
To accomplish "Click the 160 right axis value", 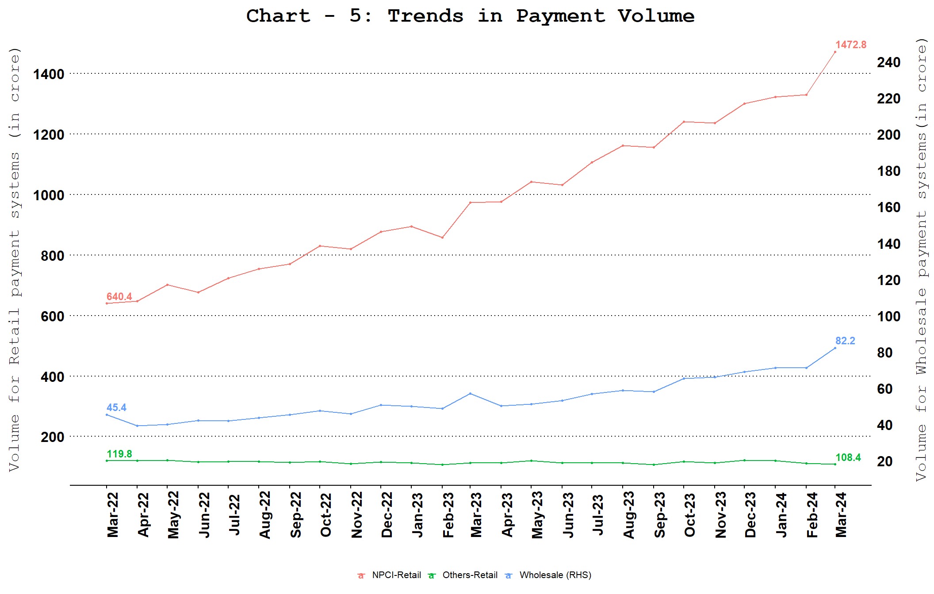I will pyautogui.click(x=889, y=207).
